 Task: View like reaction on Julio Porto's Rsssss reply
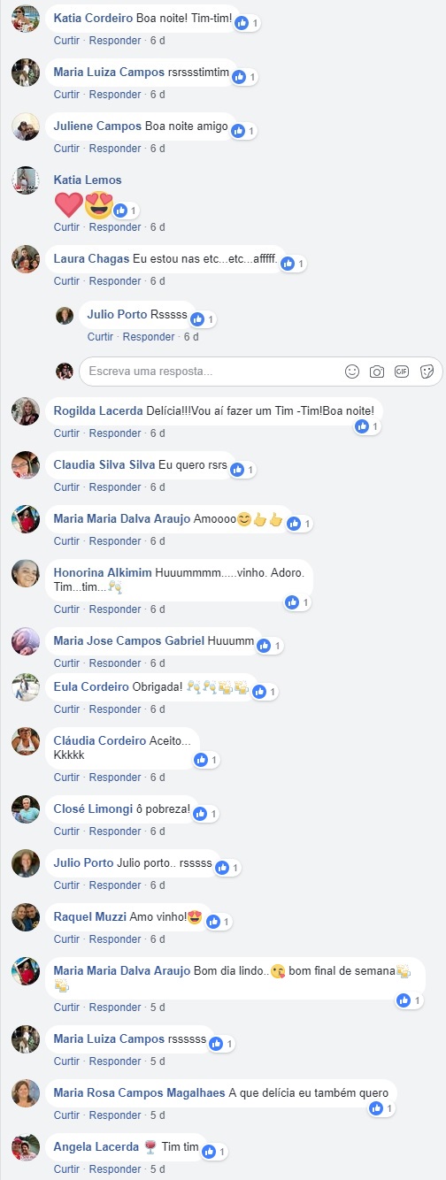tap(203, 319)
